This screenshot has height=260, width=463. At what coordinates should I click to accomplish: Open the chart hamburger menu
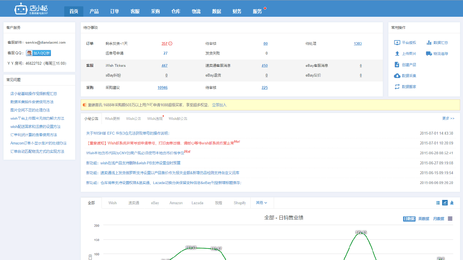pos(450,219)
